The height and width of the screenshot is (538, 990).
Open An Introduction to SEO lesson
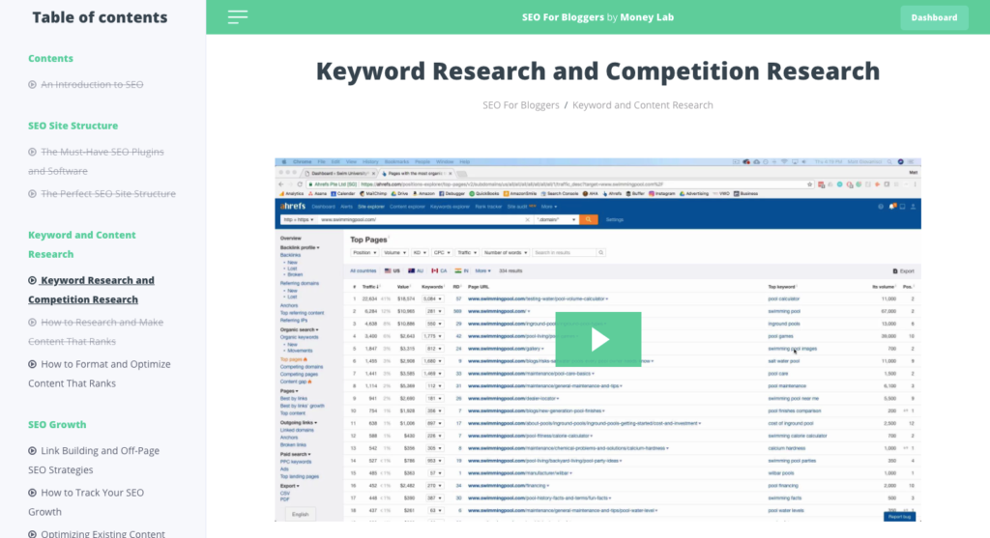(92, 84)
